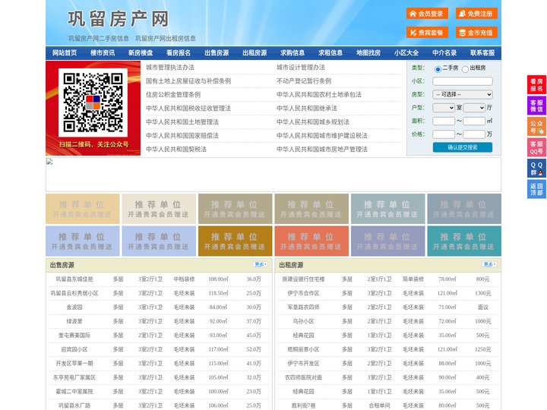Image resolution: width=547 pixels, height=410 pixels.
Task: Click the minimum 价格 input field
Action: (444, 134)
